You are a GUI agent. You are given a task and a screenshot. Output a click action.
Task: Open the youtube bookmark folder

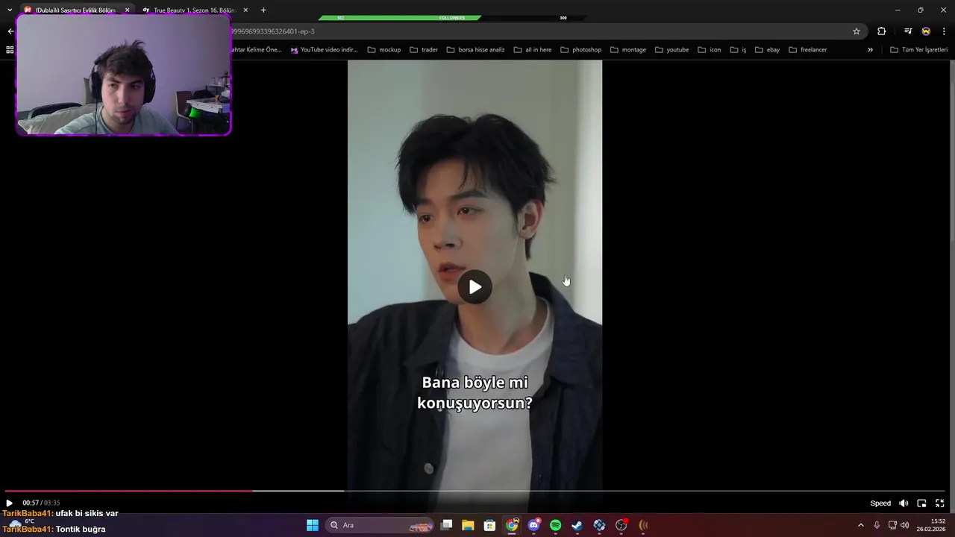672,50
